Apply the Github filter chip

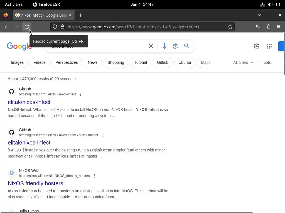(x=163, y=62)
